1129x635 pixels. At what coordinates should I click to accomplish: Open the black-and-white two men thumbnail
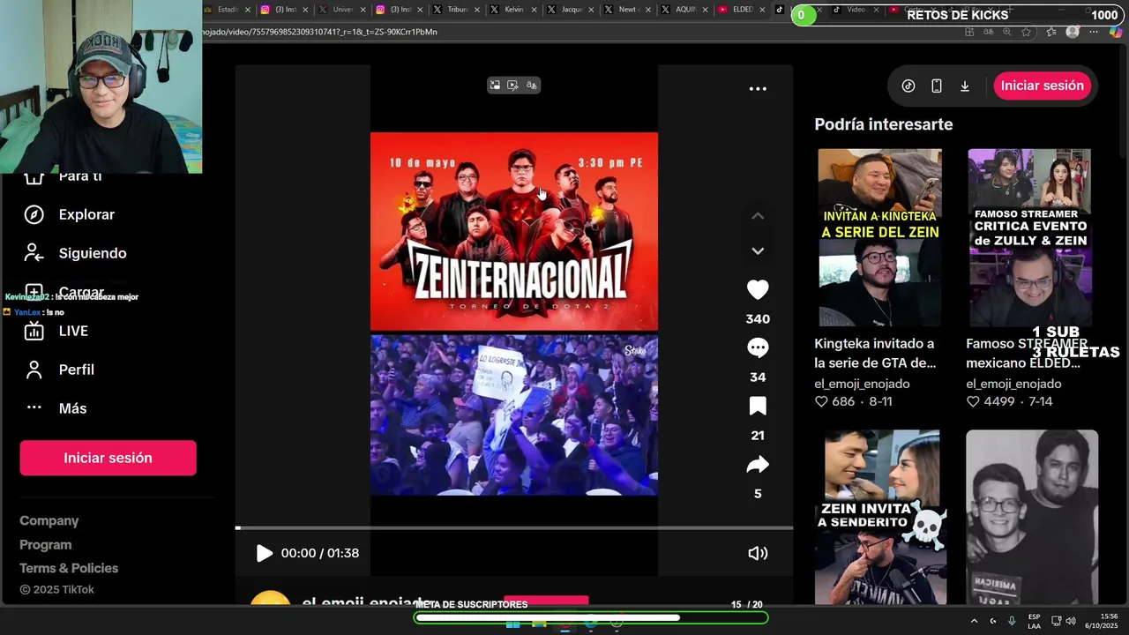1032,517
